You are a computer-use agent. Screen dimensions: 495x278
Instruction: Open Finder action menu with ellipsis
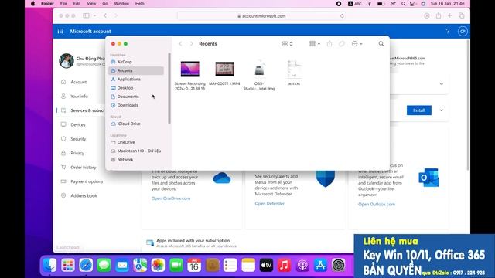click(357, 44)
